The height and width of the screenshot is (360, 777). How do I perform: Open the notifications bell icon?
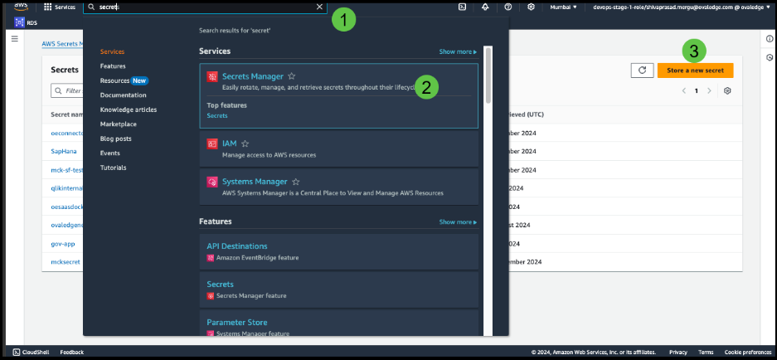(484, 7)
